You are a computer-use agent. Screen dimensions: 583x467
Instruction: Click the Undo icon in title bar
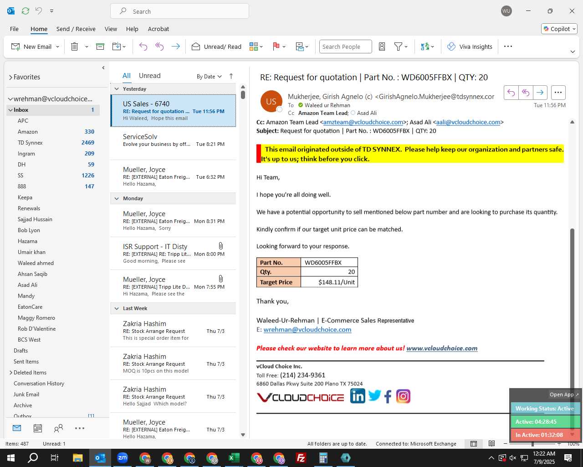point(39,10)
